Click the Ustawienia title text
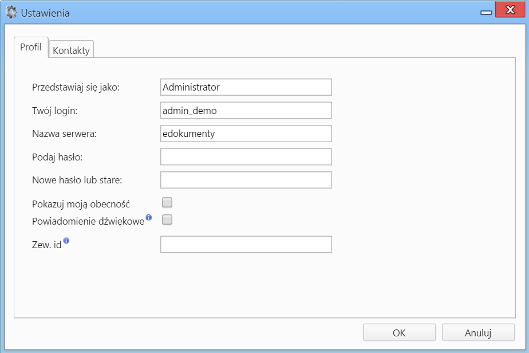This screenshot has height=353, width=529. [x=45, y=13]
